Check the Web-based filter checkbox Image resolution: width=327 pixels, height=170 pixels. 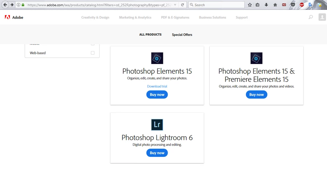click(x=93, y=53)
